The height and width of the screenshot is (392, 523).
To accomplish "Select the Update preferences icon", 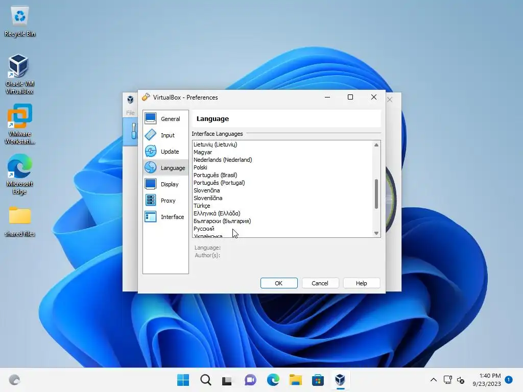I will (x=151, y=151).
